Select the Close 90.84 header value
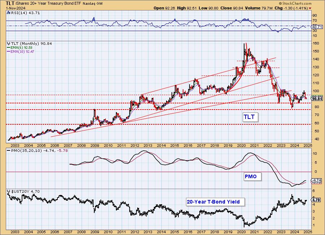 (x=232, y=8)
